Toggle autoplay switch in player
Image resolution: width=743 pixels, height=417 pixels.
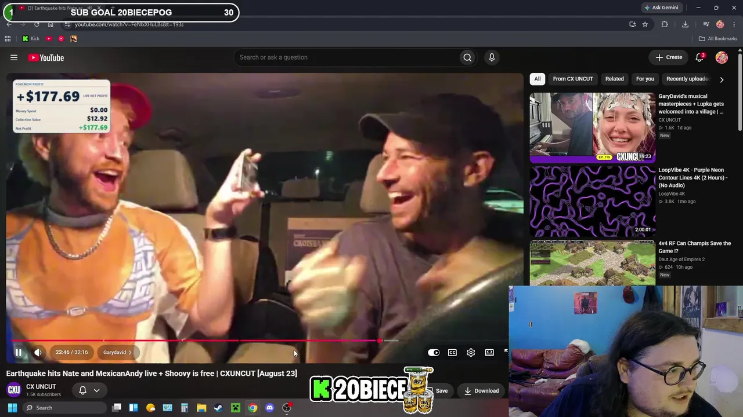434,352
